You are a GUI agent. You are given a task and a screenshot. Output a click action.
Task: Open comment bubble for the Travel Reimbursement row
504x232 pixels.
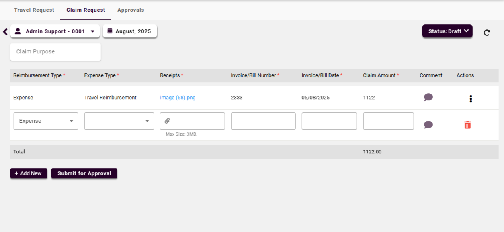pos(428,97)
